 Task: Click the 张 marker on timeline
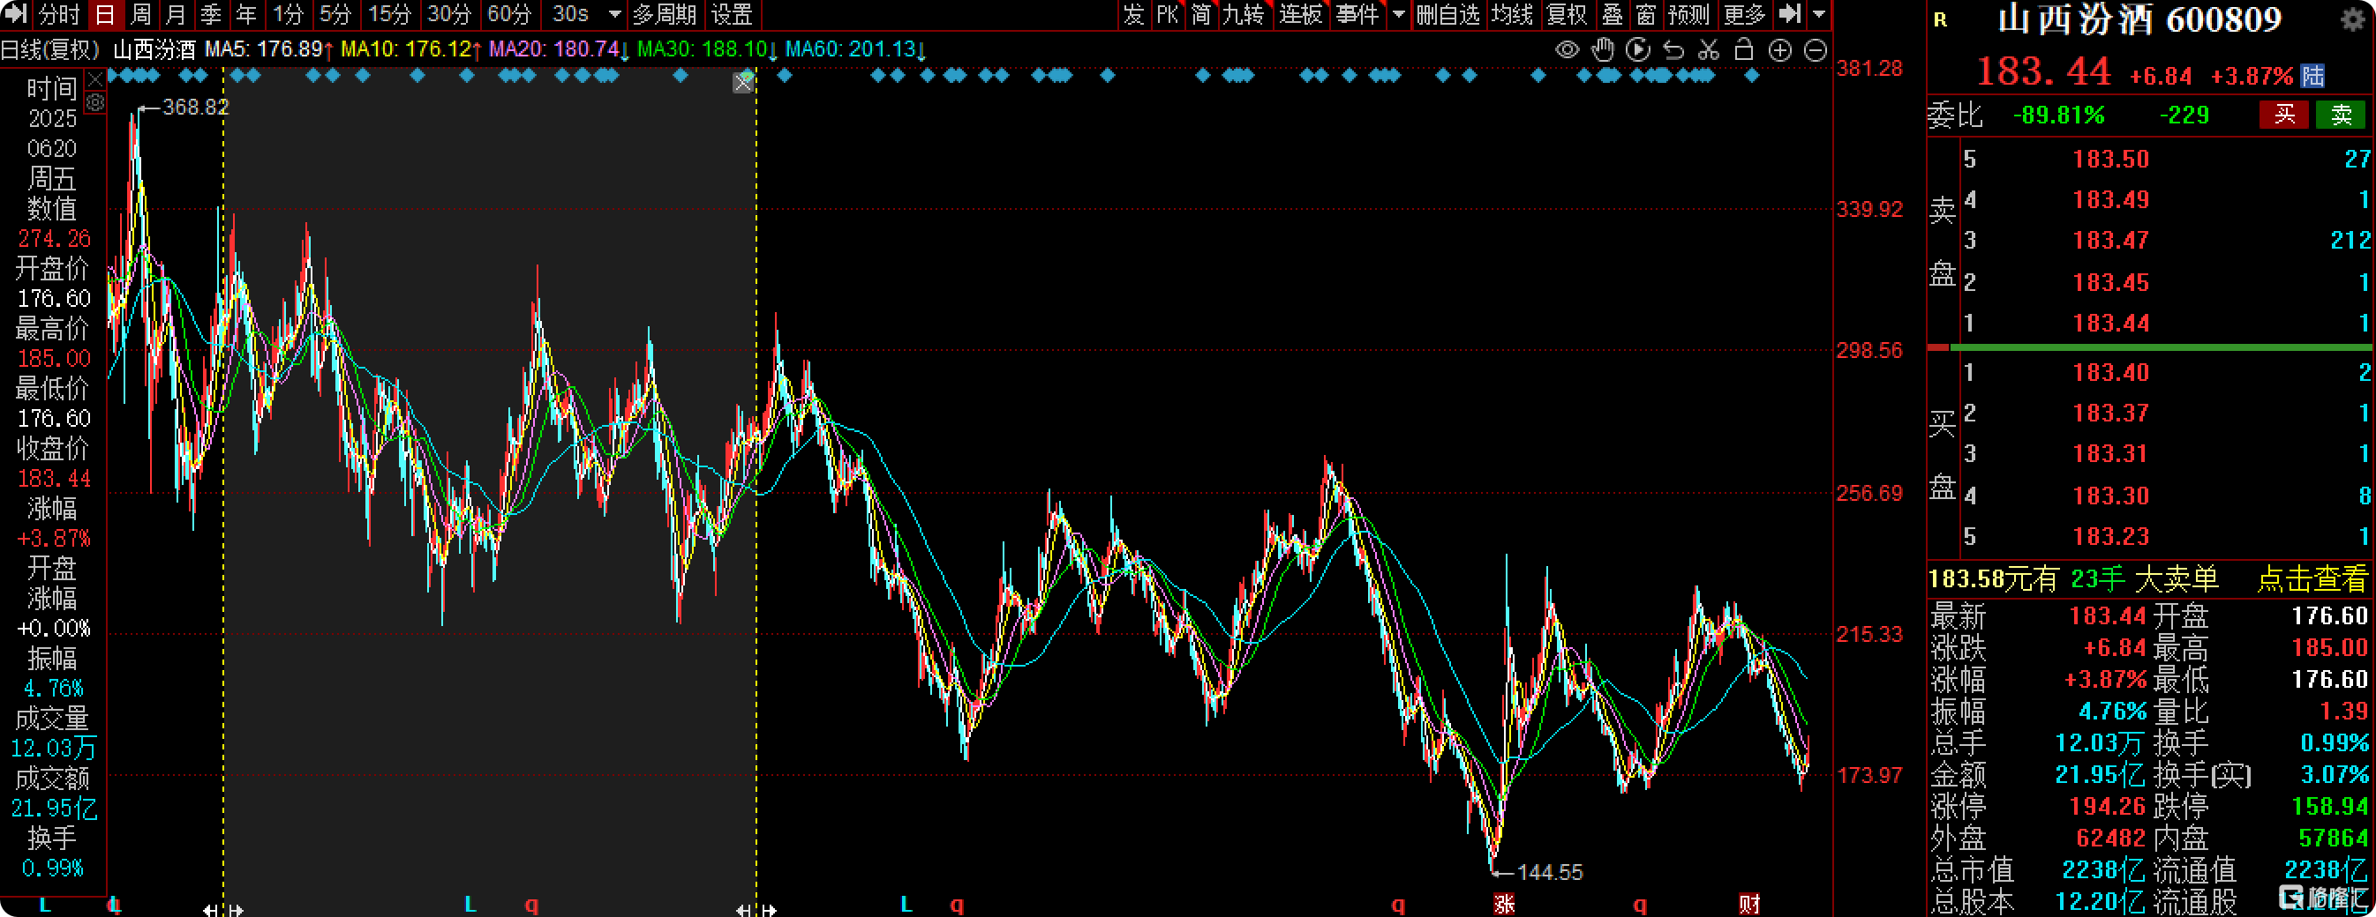tap(1503, 903)
